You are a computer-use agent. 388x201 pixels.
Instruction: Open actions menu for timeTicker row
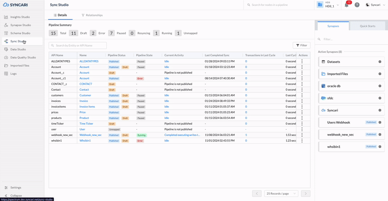pyautogui.click(x=302, y=124)
